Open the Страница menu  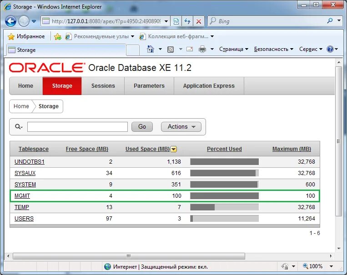tap(234, 49)
